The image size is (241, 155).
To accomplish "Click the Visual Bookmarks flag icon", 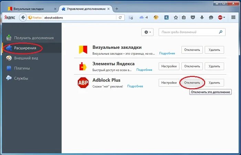I will 83,49.
